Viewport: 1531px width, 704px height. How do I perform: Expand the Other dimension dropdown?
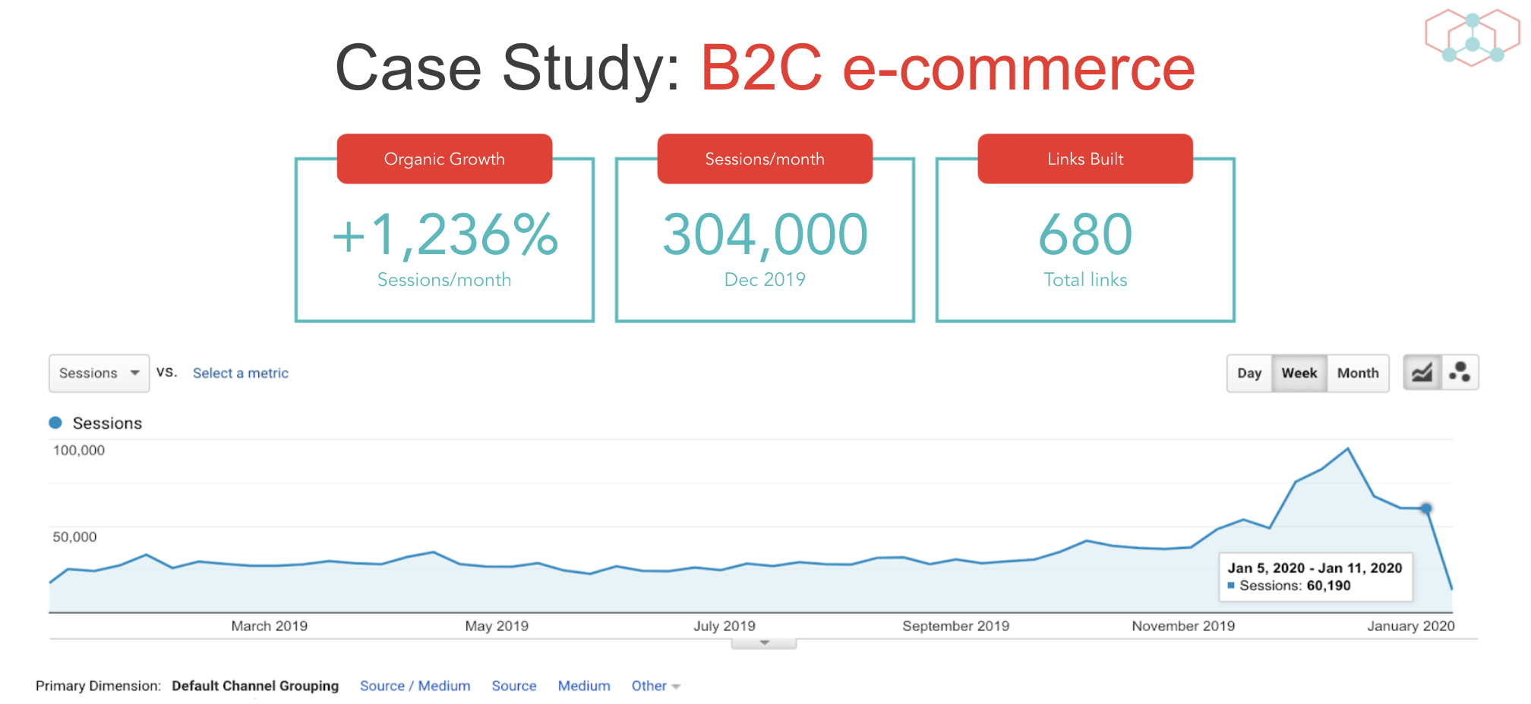click(x=655, y=686)
